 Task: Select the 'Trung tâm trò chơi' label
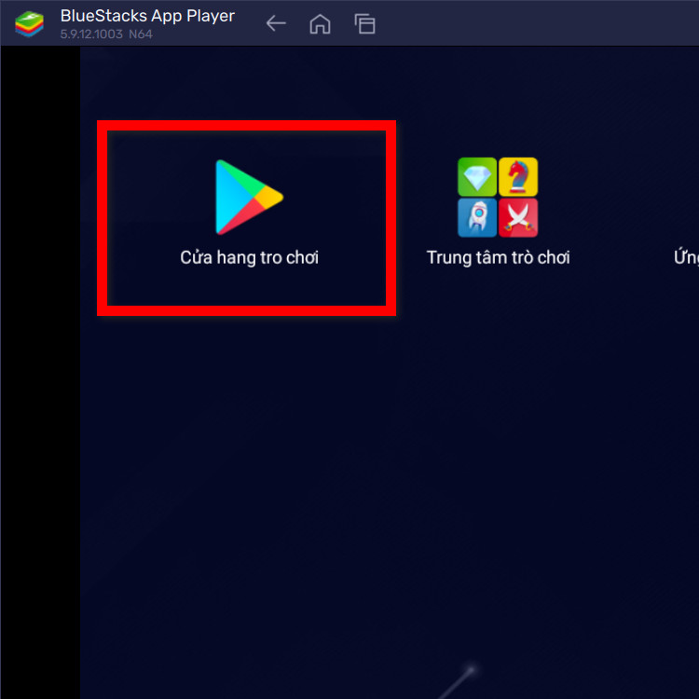pos(498,257)
